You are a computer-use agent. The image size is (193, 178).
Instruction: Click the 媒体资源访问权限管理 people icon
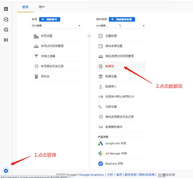coord(101,57)
